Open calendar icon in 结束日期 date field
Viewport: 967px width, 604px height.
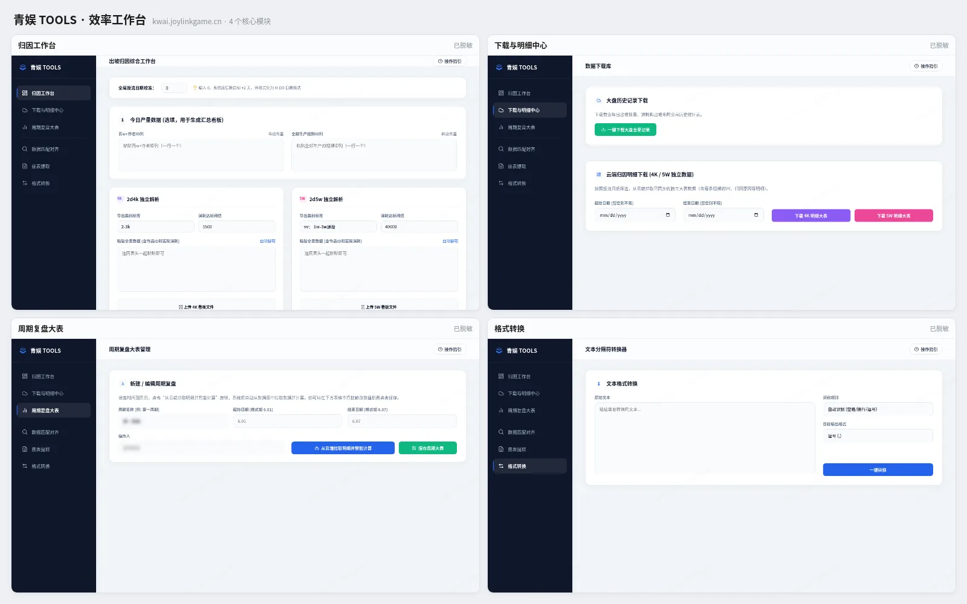click(x=756, y=215)
